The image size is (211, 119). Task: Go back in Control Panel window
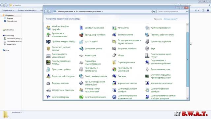[x=46, y=12]
